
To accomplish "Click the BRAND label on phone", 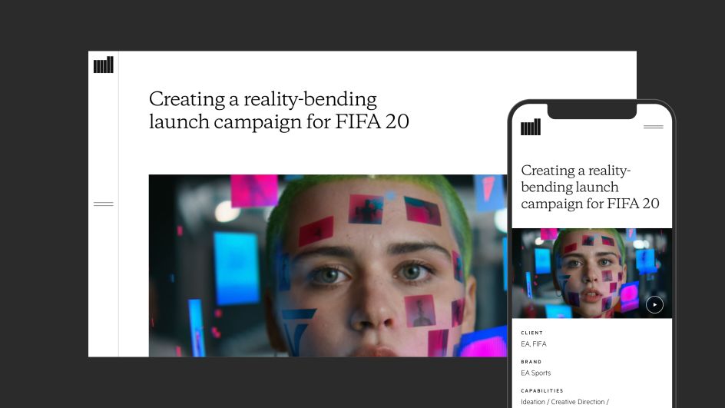I will pyautogui.click(x=531, y=362).
